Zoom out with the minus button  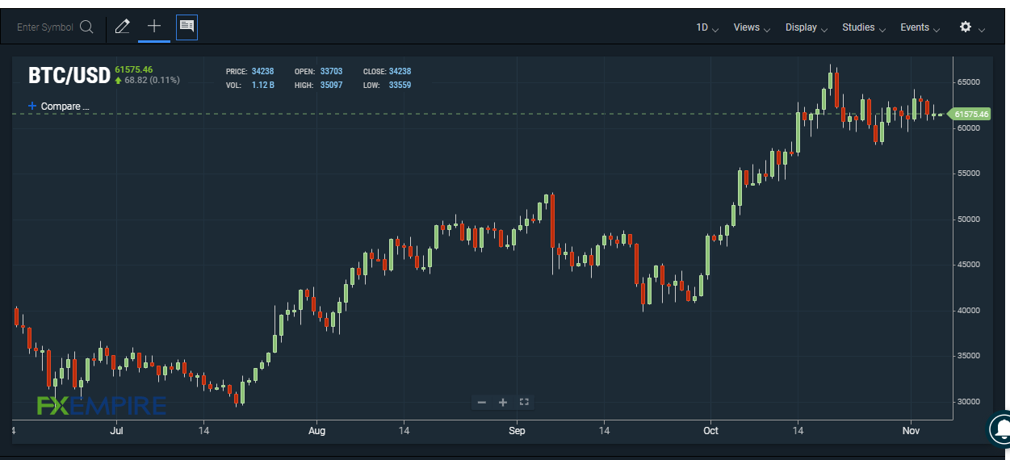482,402
